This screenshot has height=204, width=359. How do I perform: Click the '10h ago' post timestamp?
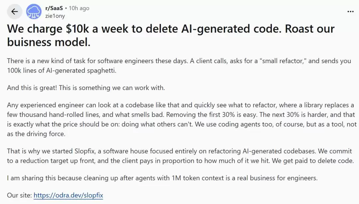point(79,8)
